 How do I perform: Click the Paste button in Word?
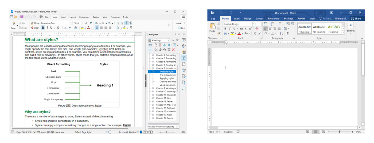click(x=212, y=29)
